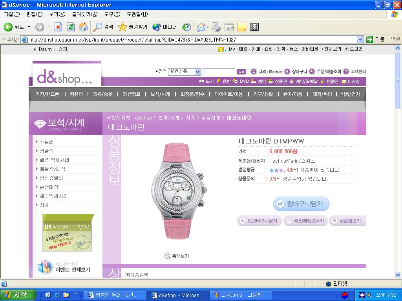Open the Windows 시작 Start button

click(17, 295)
